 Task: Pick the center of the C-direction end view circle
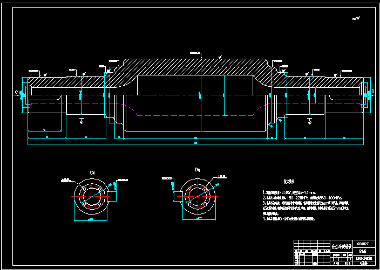(92, 196)
